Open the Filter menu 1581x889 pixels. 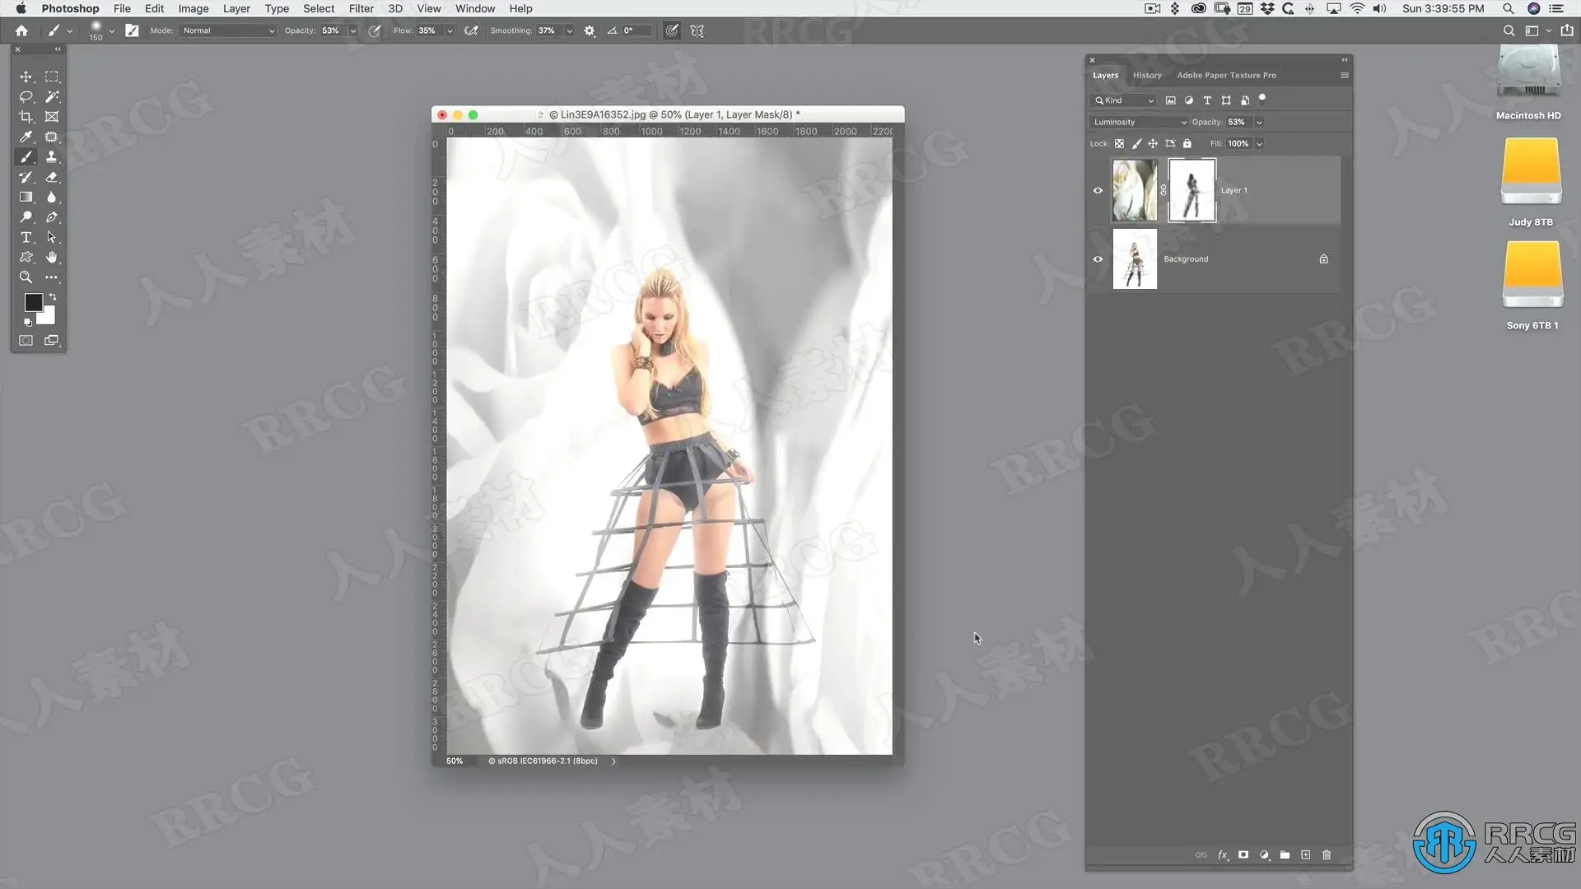coord(361,8)
